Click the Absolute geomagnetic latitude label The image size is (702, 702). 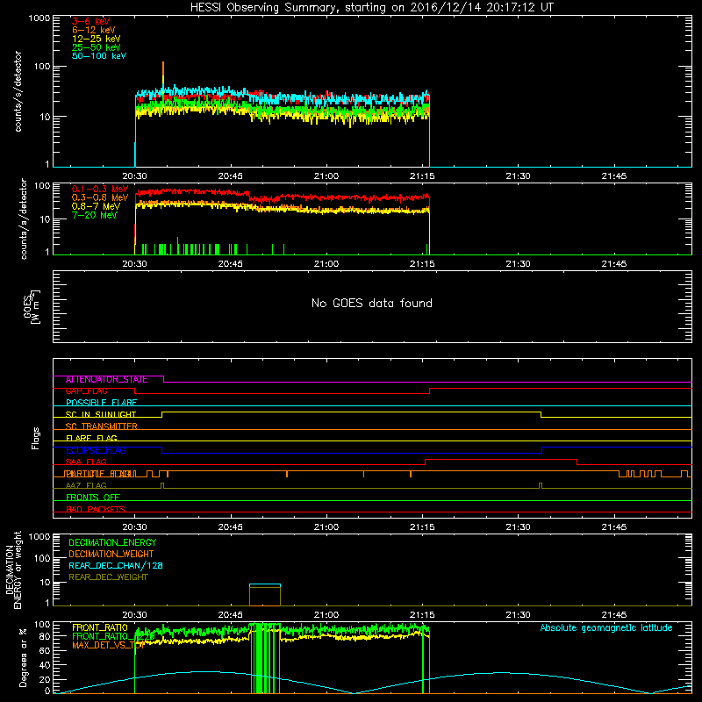click(606, 628)
